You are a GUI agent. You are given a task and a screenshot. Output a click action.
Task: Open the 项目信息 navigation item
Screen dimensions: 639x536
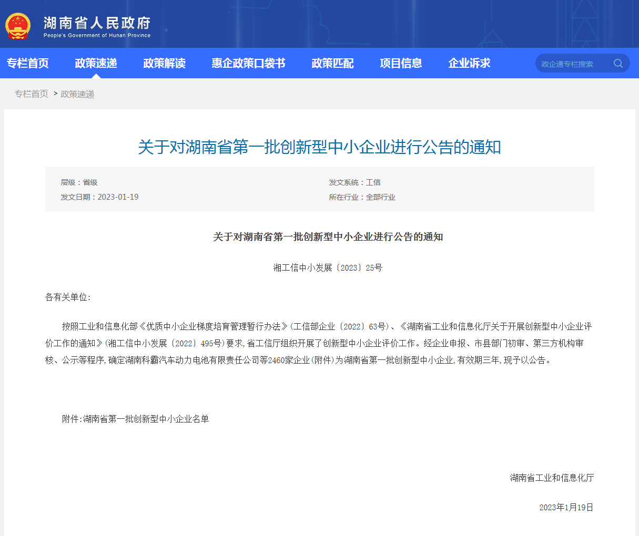pos(401,64)
